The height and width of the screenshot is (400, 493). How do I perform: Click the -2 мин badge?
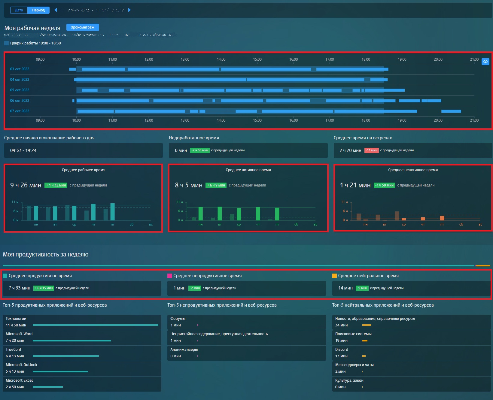(x=195, y=288)
